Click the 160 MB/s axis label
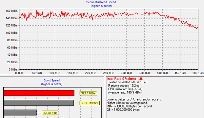Viewport: 204px width, 118px height. [11, 11]
